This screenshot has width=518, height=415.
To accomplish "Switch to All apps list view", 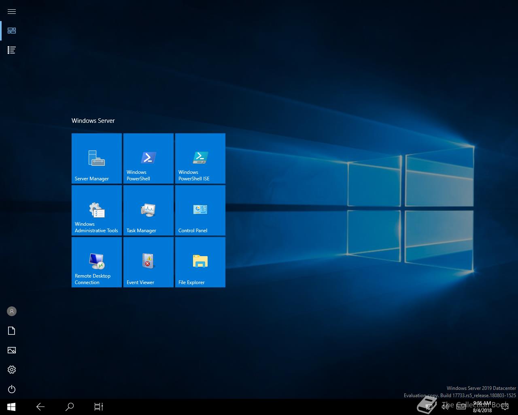I will [12, 50].
